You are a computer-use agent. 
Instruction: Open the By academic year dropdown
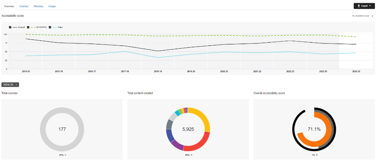point(362,16)
